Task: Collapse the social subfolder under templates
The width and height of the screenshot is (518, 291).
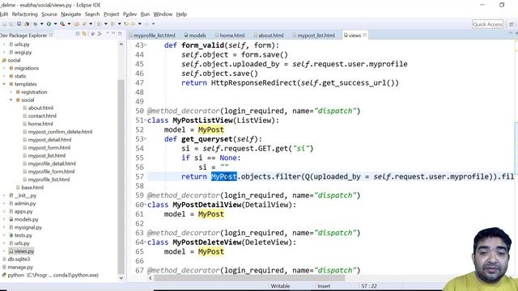Action: click(x=11, y=100)
